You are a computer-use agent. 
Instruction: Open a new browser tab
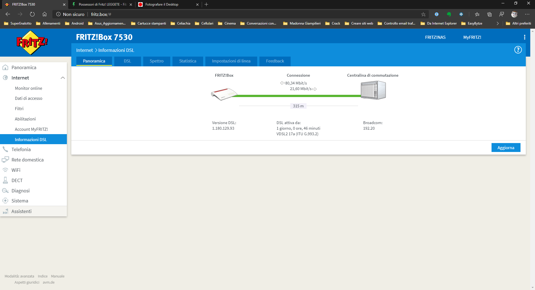(x=206, y=4)
